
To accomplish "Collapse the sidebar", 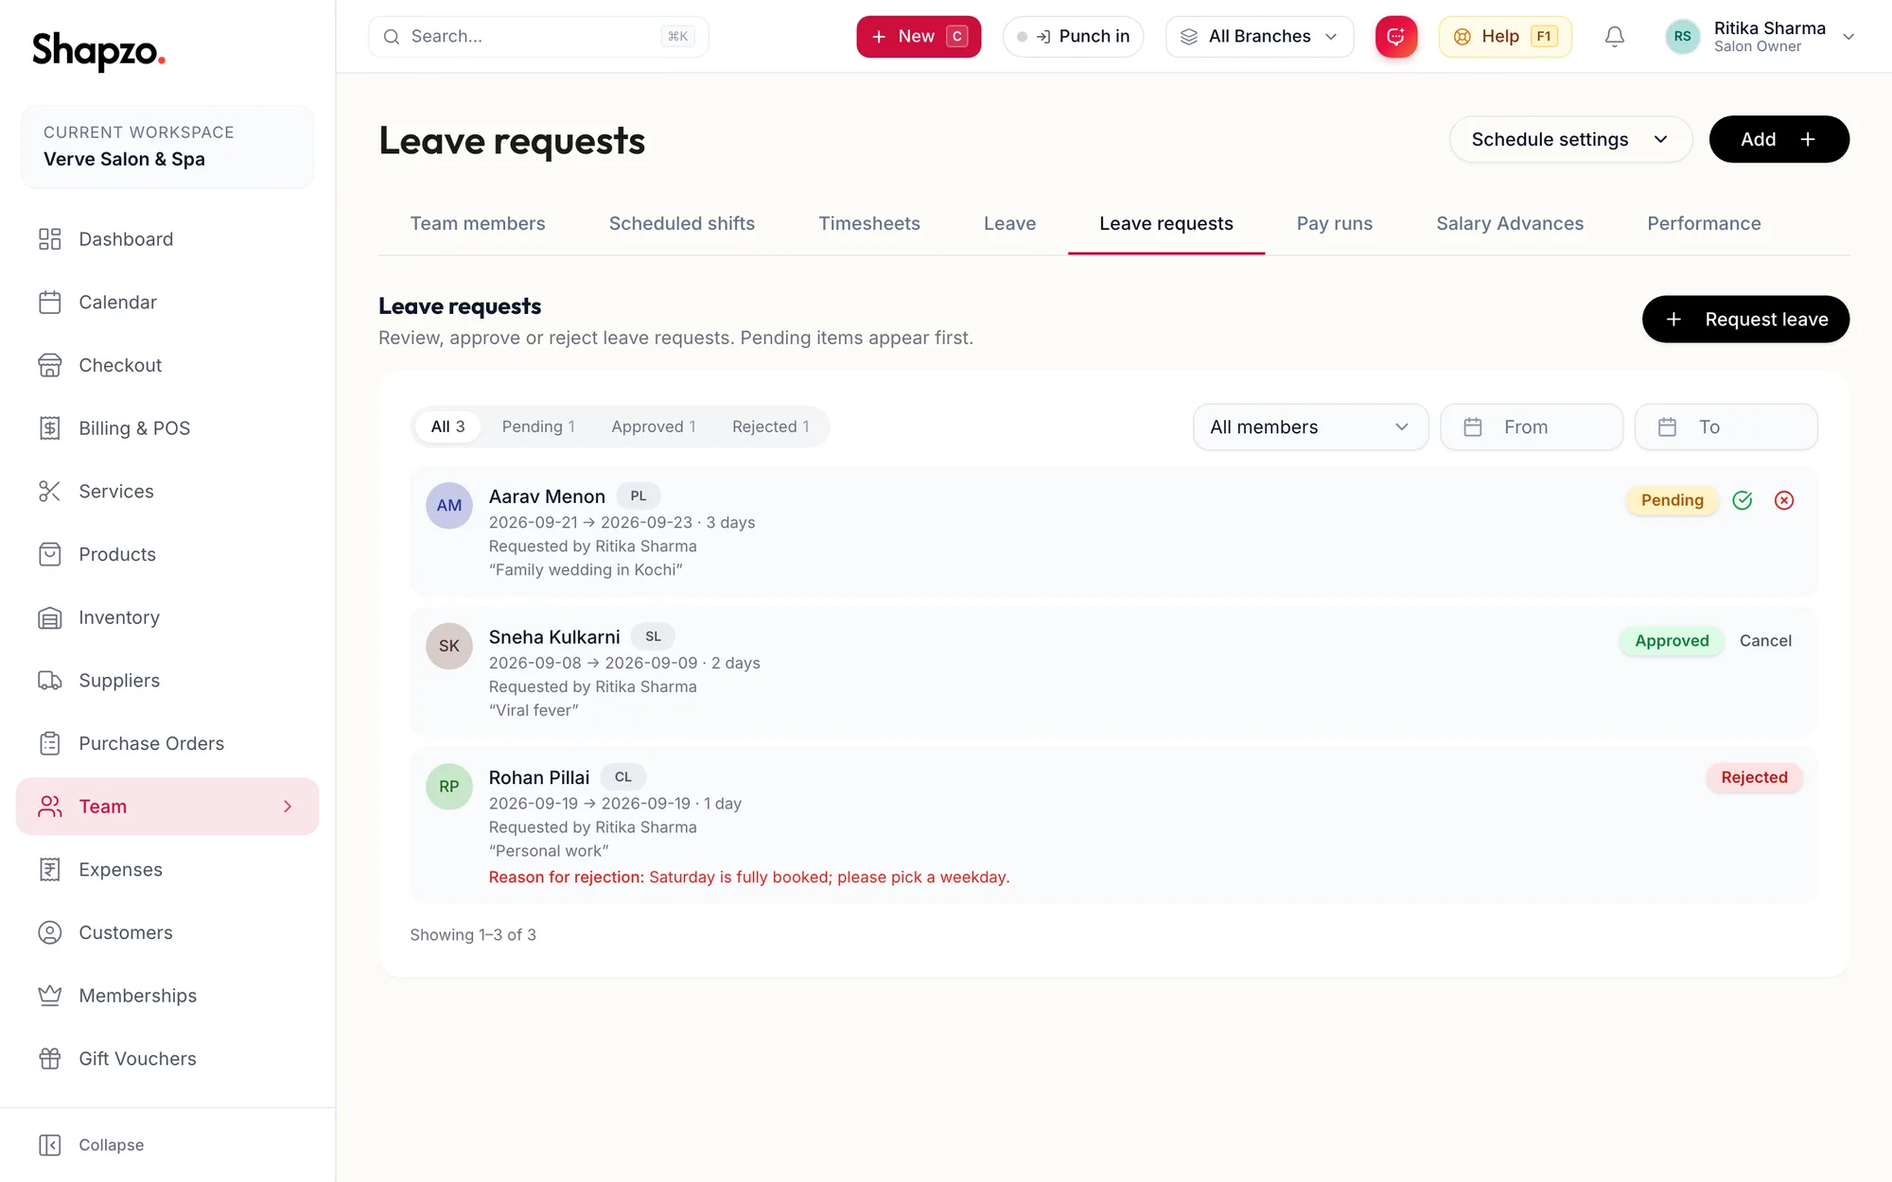I will [92, 1145].
